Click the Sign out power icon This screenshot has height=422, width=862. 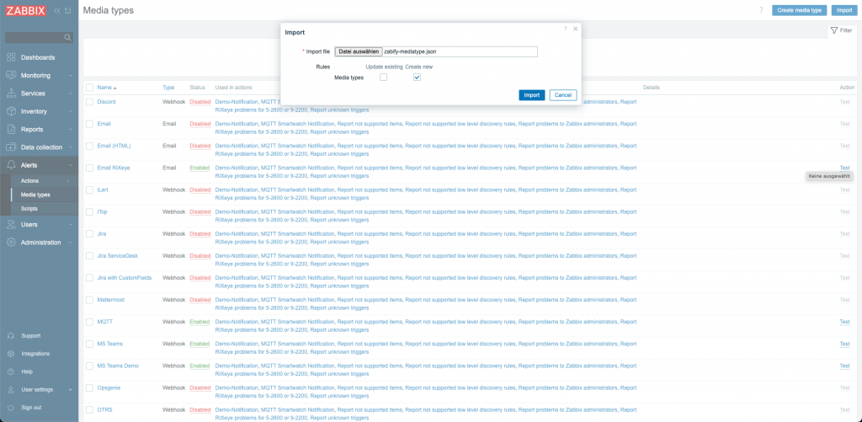click(11, 408)
